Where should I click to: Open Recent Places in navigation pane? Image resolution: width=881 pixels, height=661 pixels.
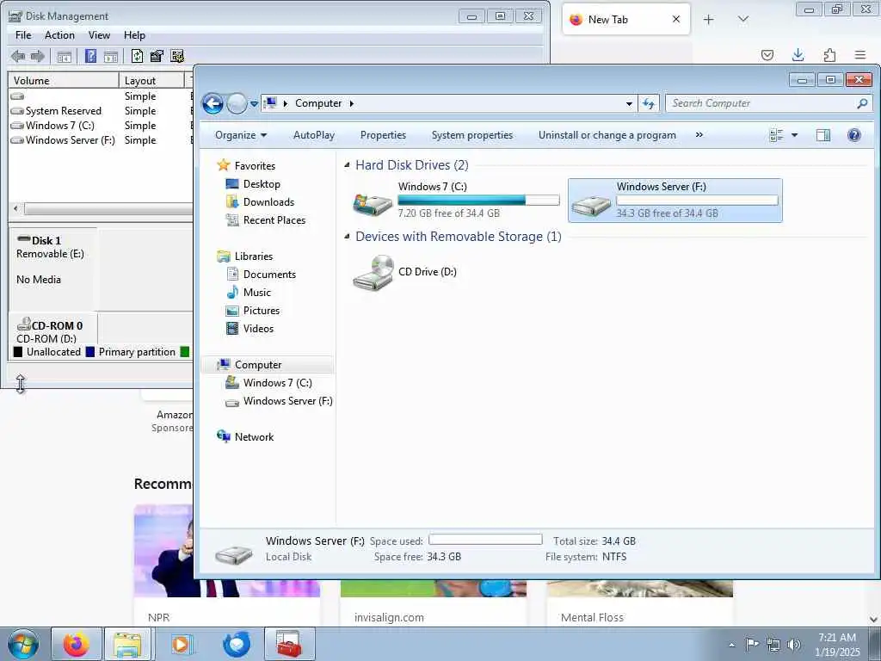[274, 219]
